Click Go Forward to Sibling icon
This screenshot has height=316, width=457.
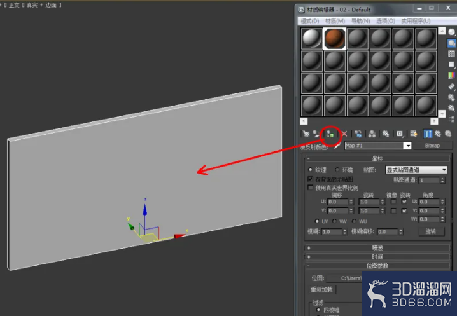click(x=448, y=134)
